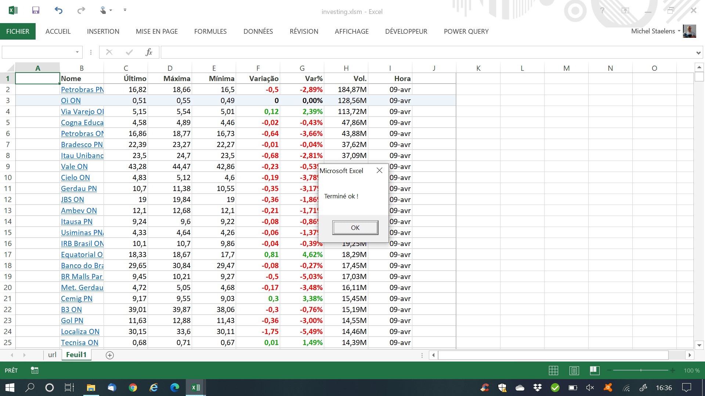Click the new sheet plus icon

[x=109, y=355]
